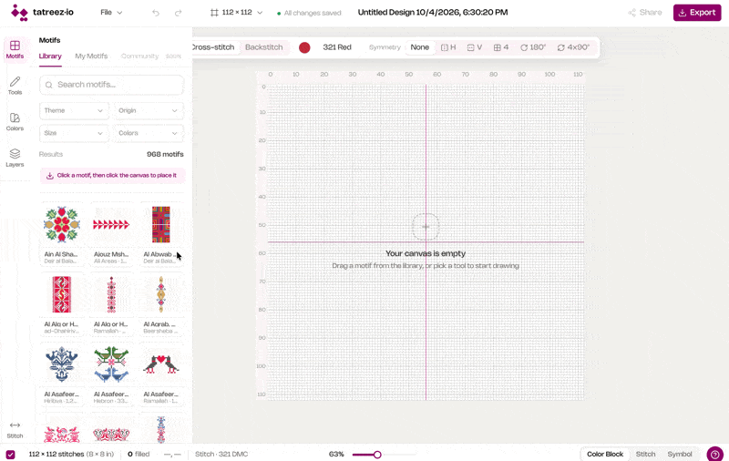Screen dimensions: 729x461
Task: Click the Export button
Action: click(697, 13)
